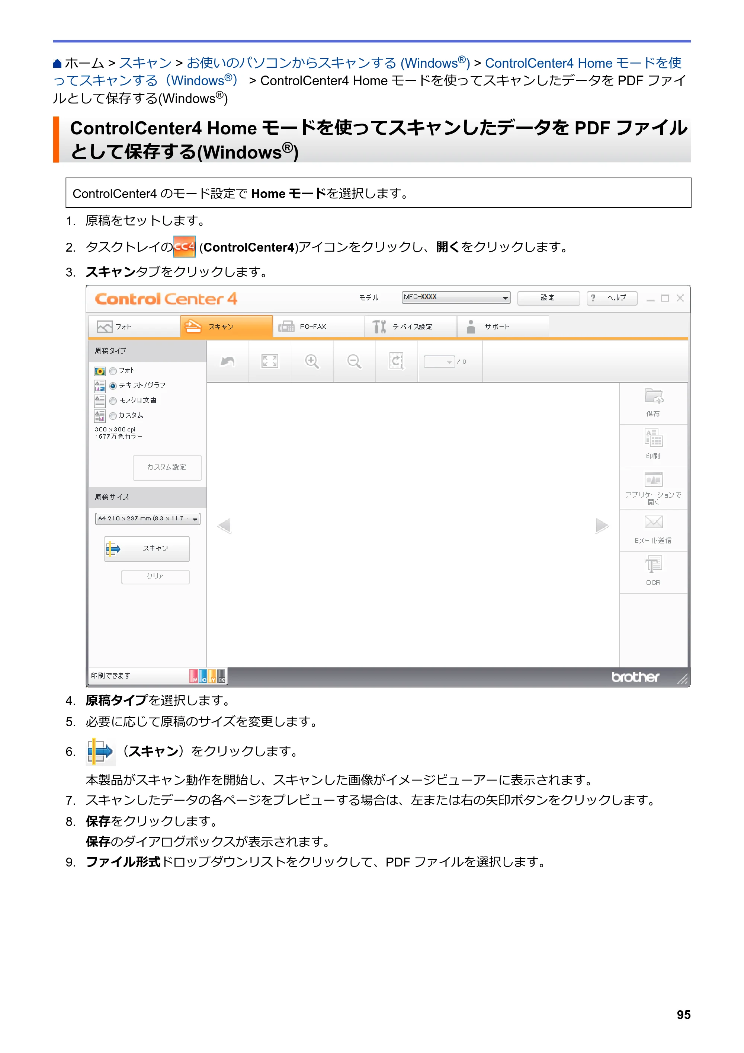This screenshot has width=744, height=1053.
Task: Switch to the スキャン tab
Action: pyautogui.click(x=227, y=326)
